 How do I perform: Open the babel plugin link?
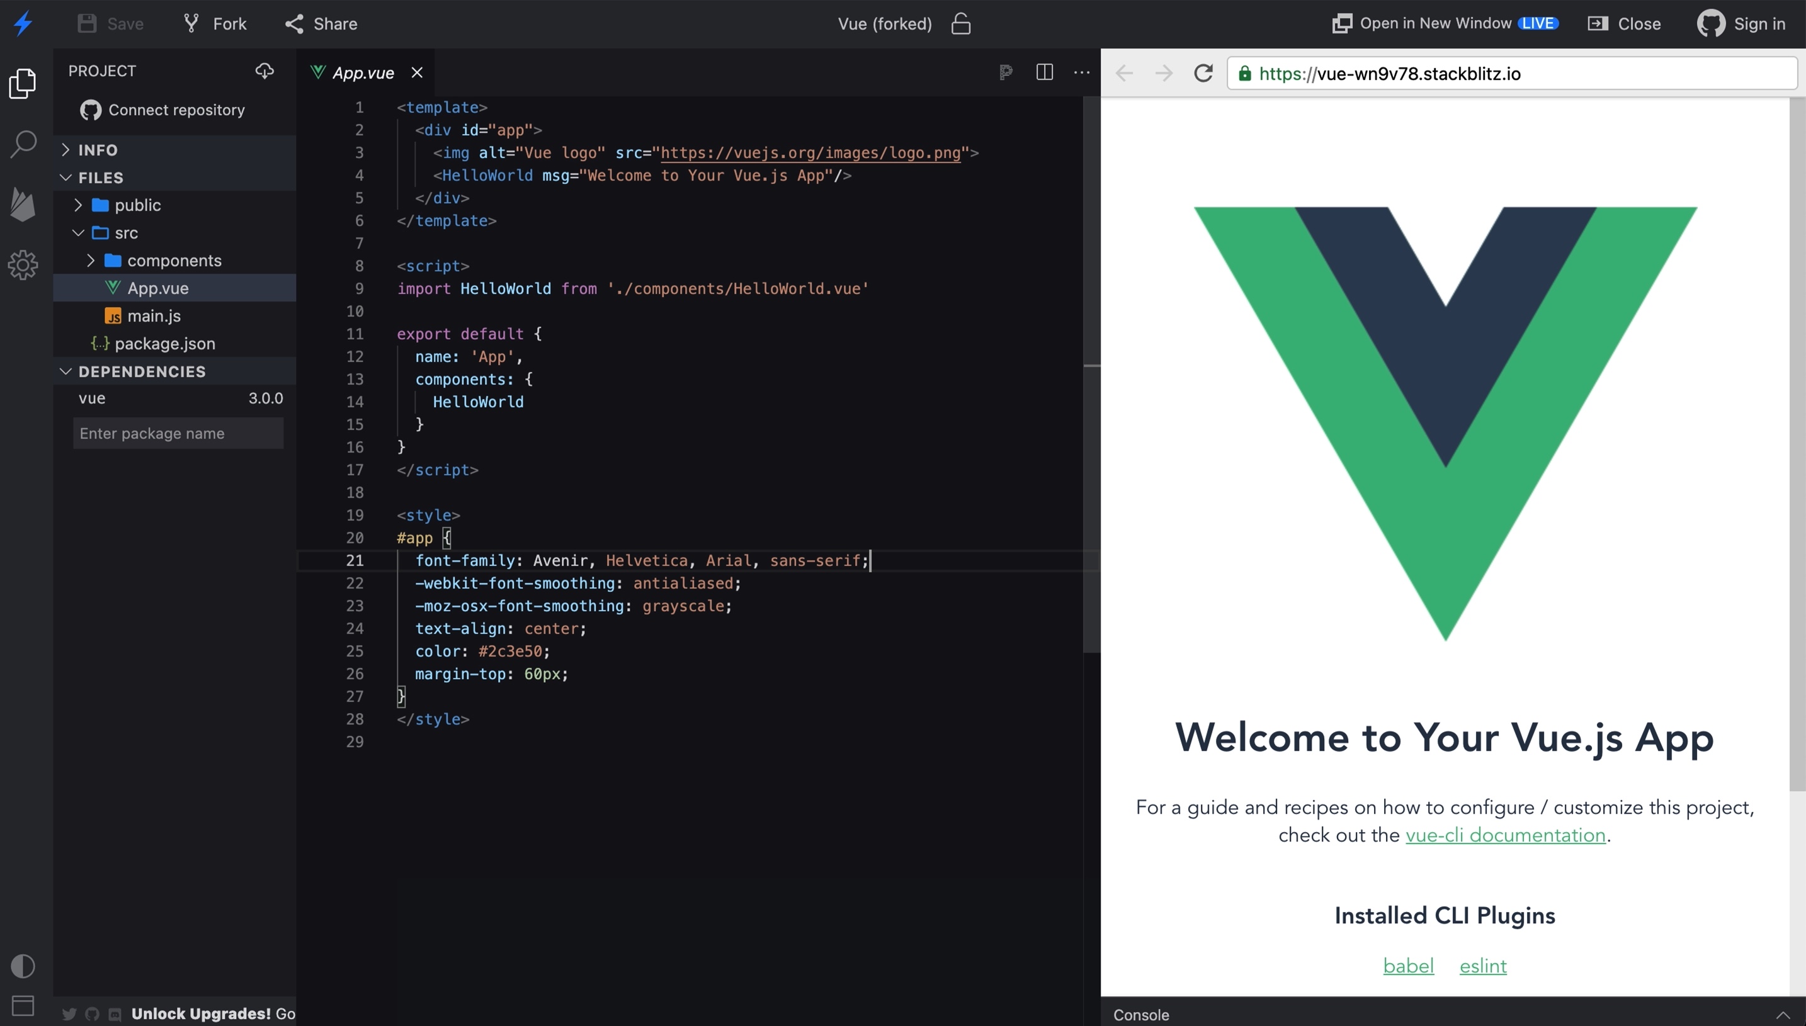[1409, 966]
